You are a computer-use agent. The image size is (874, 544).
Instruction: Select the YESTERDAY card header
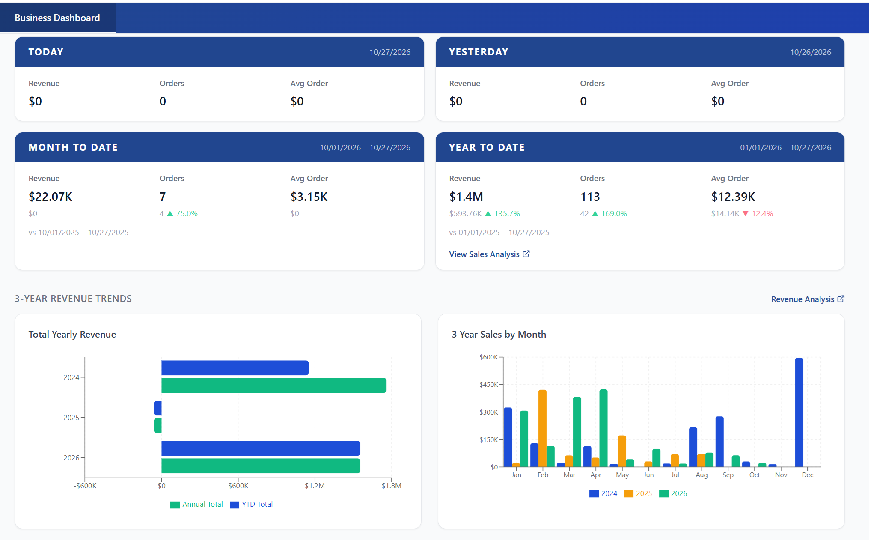point(640,52)
